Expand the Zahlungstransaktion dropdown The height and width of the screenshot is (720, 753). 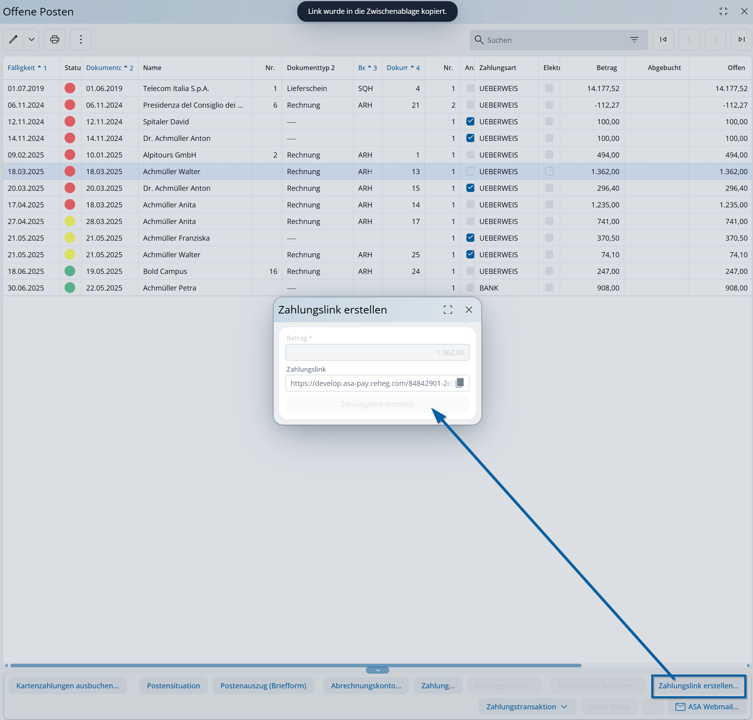(x=527, y=707)
